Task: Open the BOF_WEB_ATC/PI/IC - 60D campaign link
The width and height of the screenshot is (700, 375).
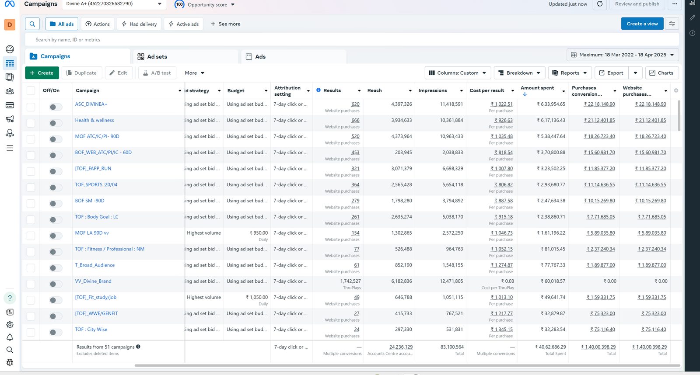Action: pyautogui.click(x=103, y=153)
